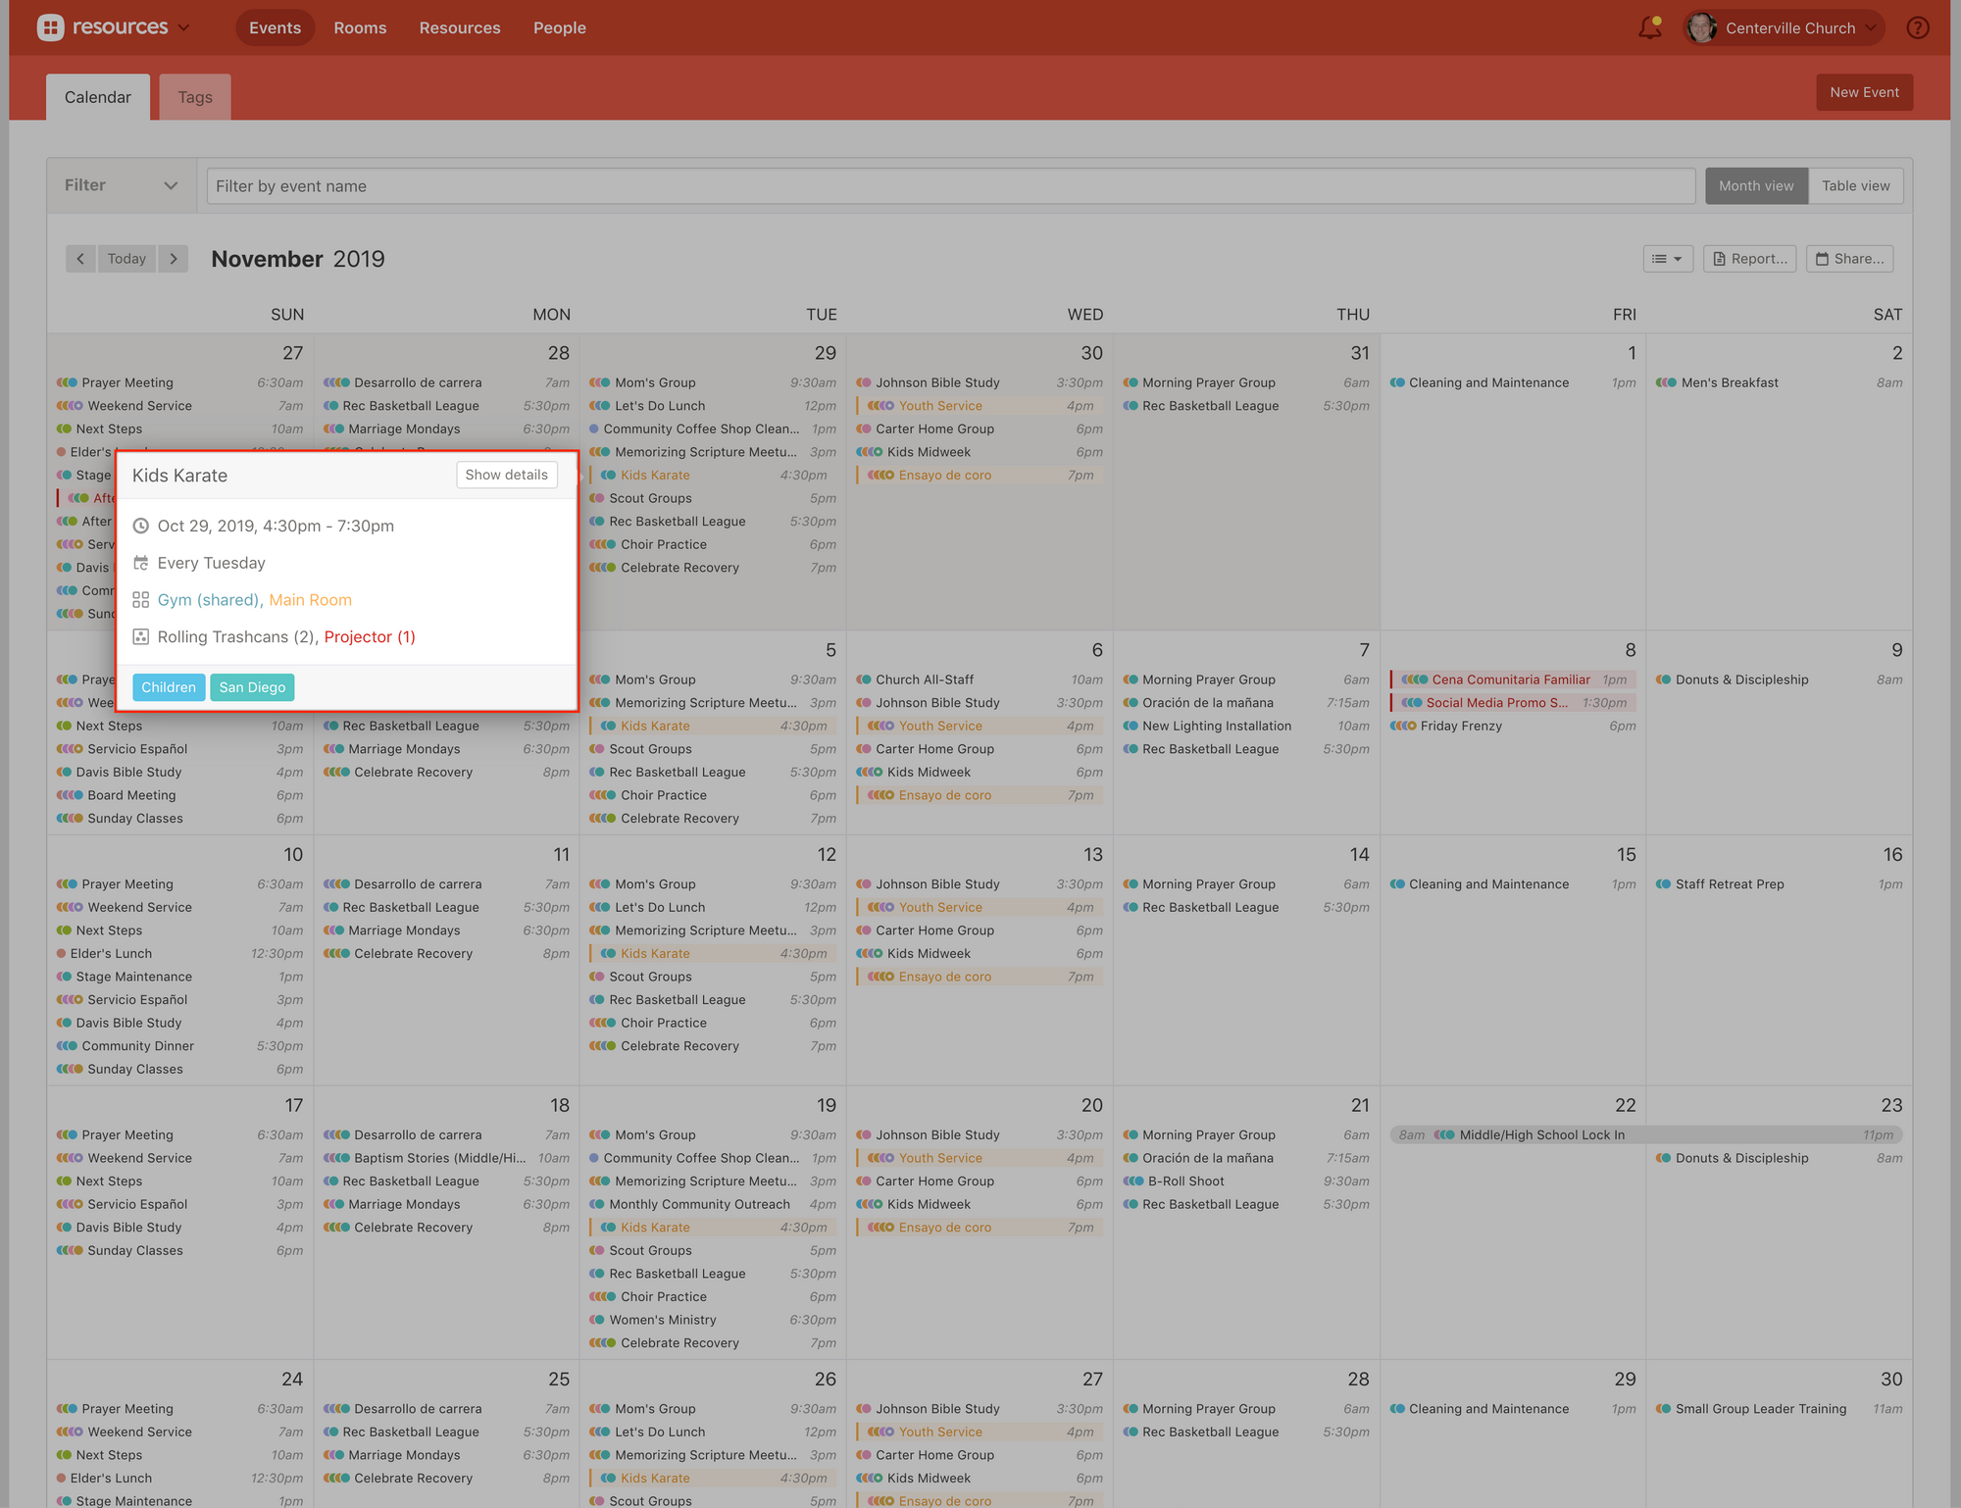Open the Filter dropdown
The height and width of the screenshot is (1508, 1961).
(121, 185)
